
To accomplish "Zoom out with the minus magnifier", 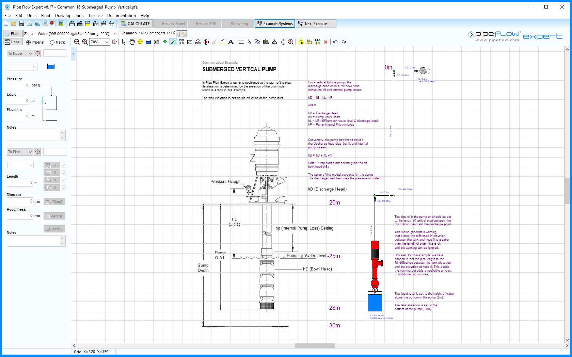I will pyautogui.click(x=77, y=42).
